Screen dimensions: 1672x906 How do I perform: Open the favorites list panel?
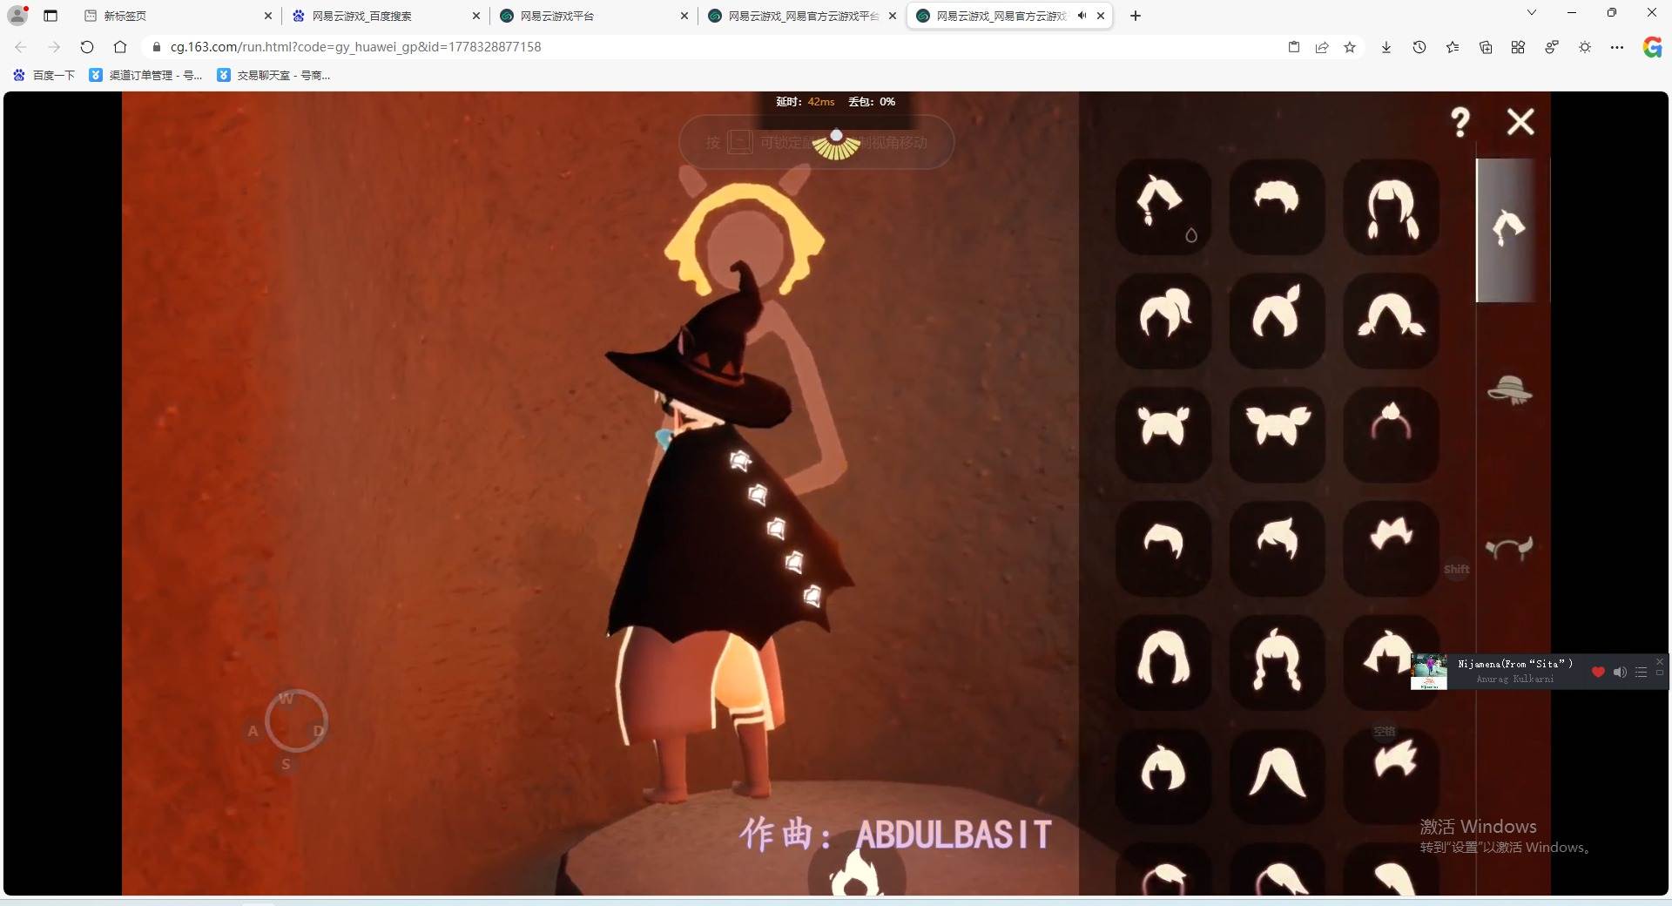(x=1453, y=47)
